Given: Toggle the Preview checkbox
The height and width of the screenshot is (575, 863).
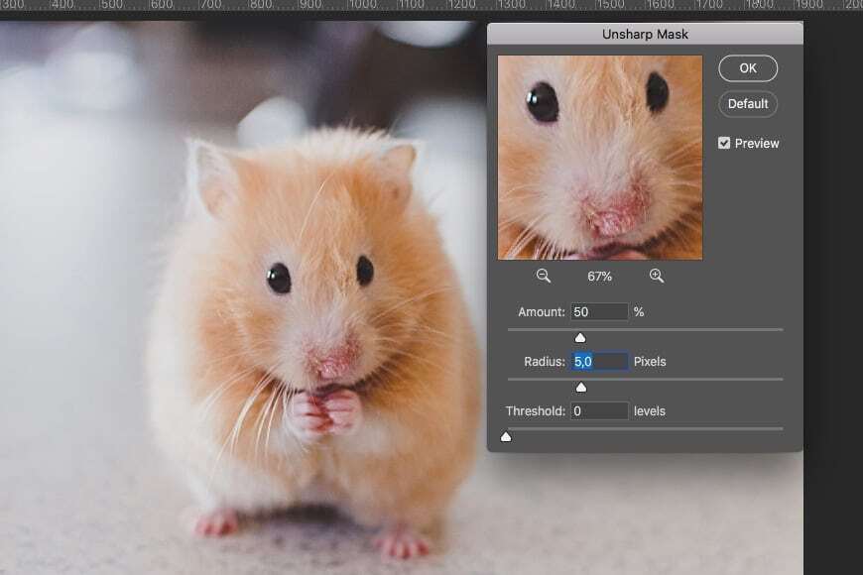Looking at the screenshot, I should pos(724,143).
